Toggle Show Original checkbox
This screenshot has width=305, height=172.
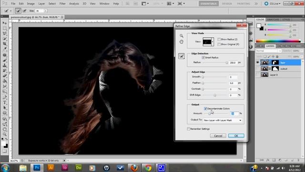tap(219, 44)
